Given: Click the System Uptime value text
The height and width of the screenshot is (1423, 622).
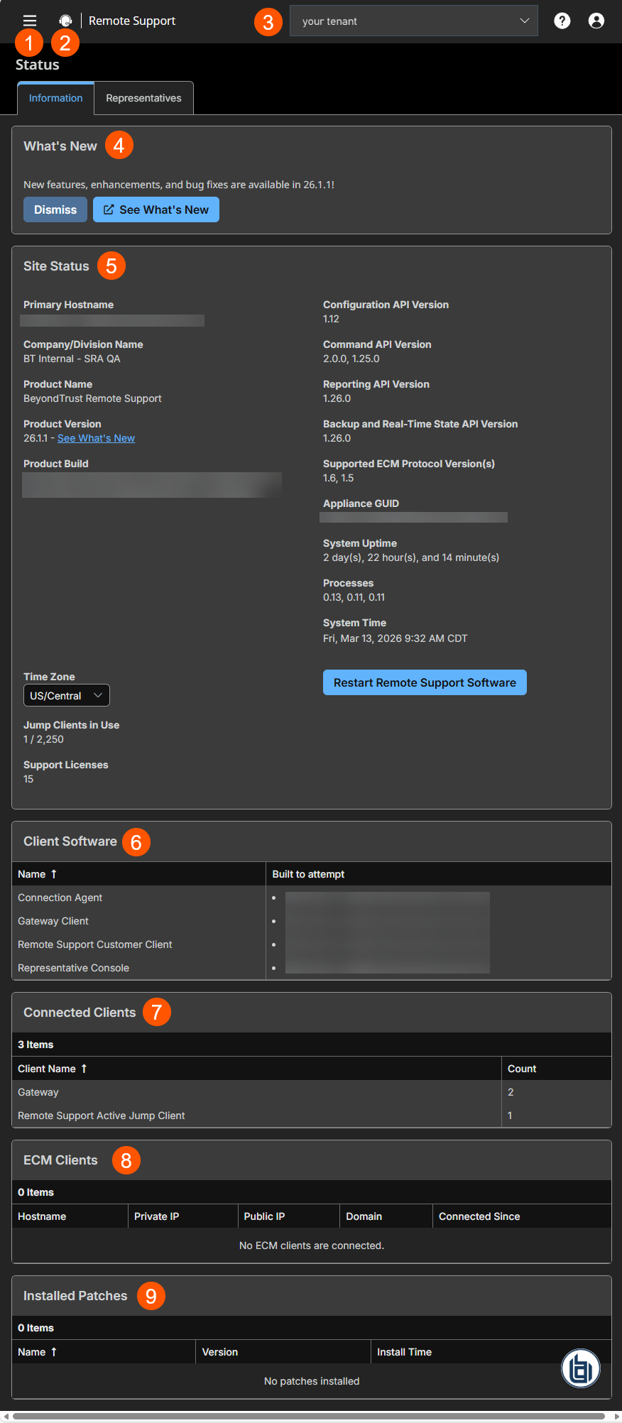Looking at the screenshot, I should coord(411,557).
